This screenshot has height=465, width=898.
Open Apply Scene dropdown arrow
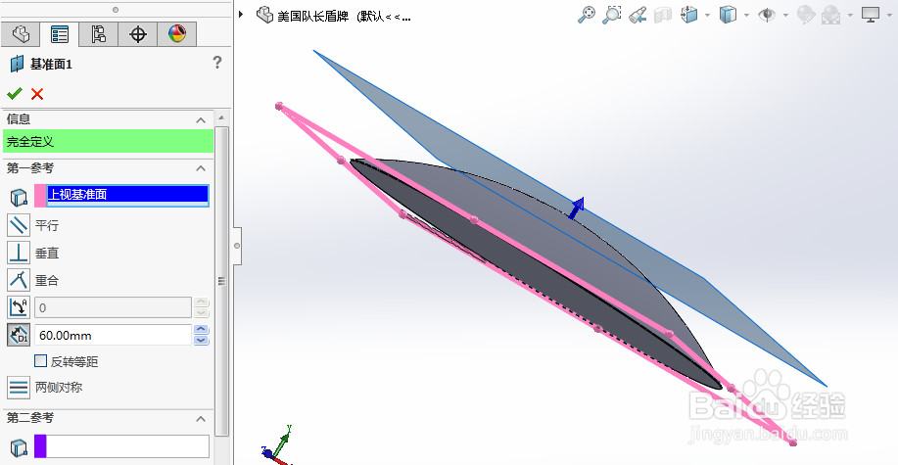point(850,16)
